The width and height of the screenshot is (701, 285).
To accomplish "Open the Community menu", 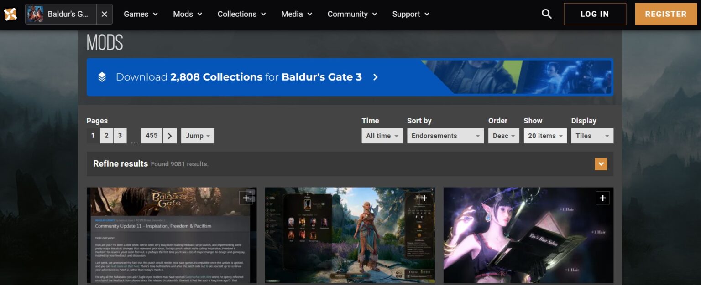I will click(352, 14).
